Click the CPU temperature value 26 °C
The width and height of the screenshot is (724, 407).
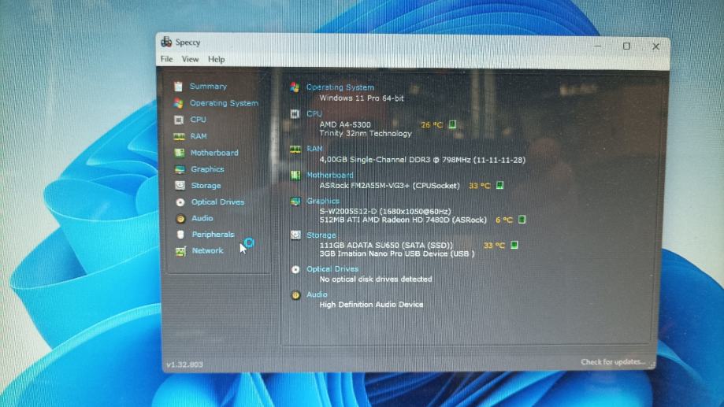point(432,124)
